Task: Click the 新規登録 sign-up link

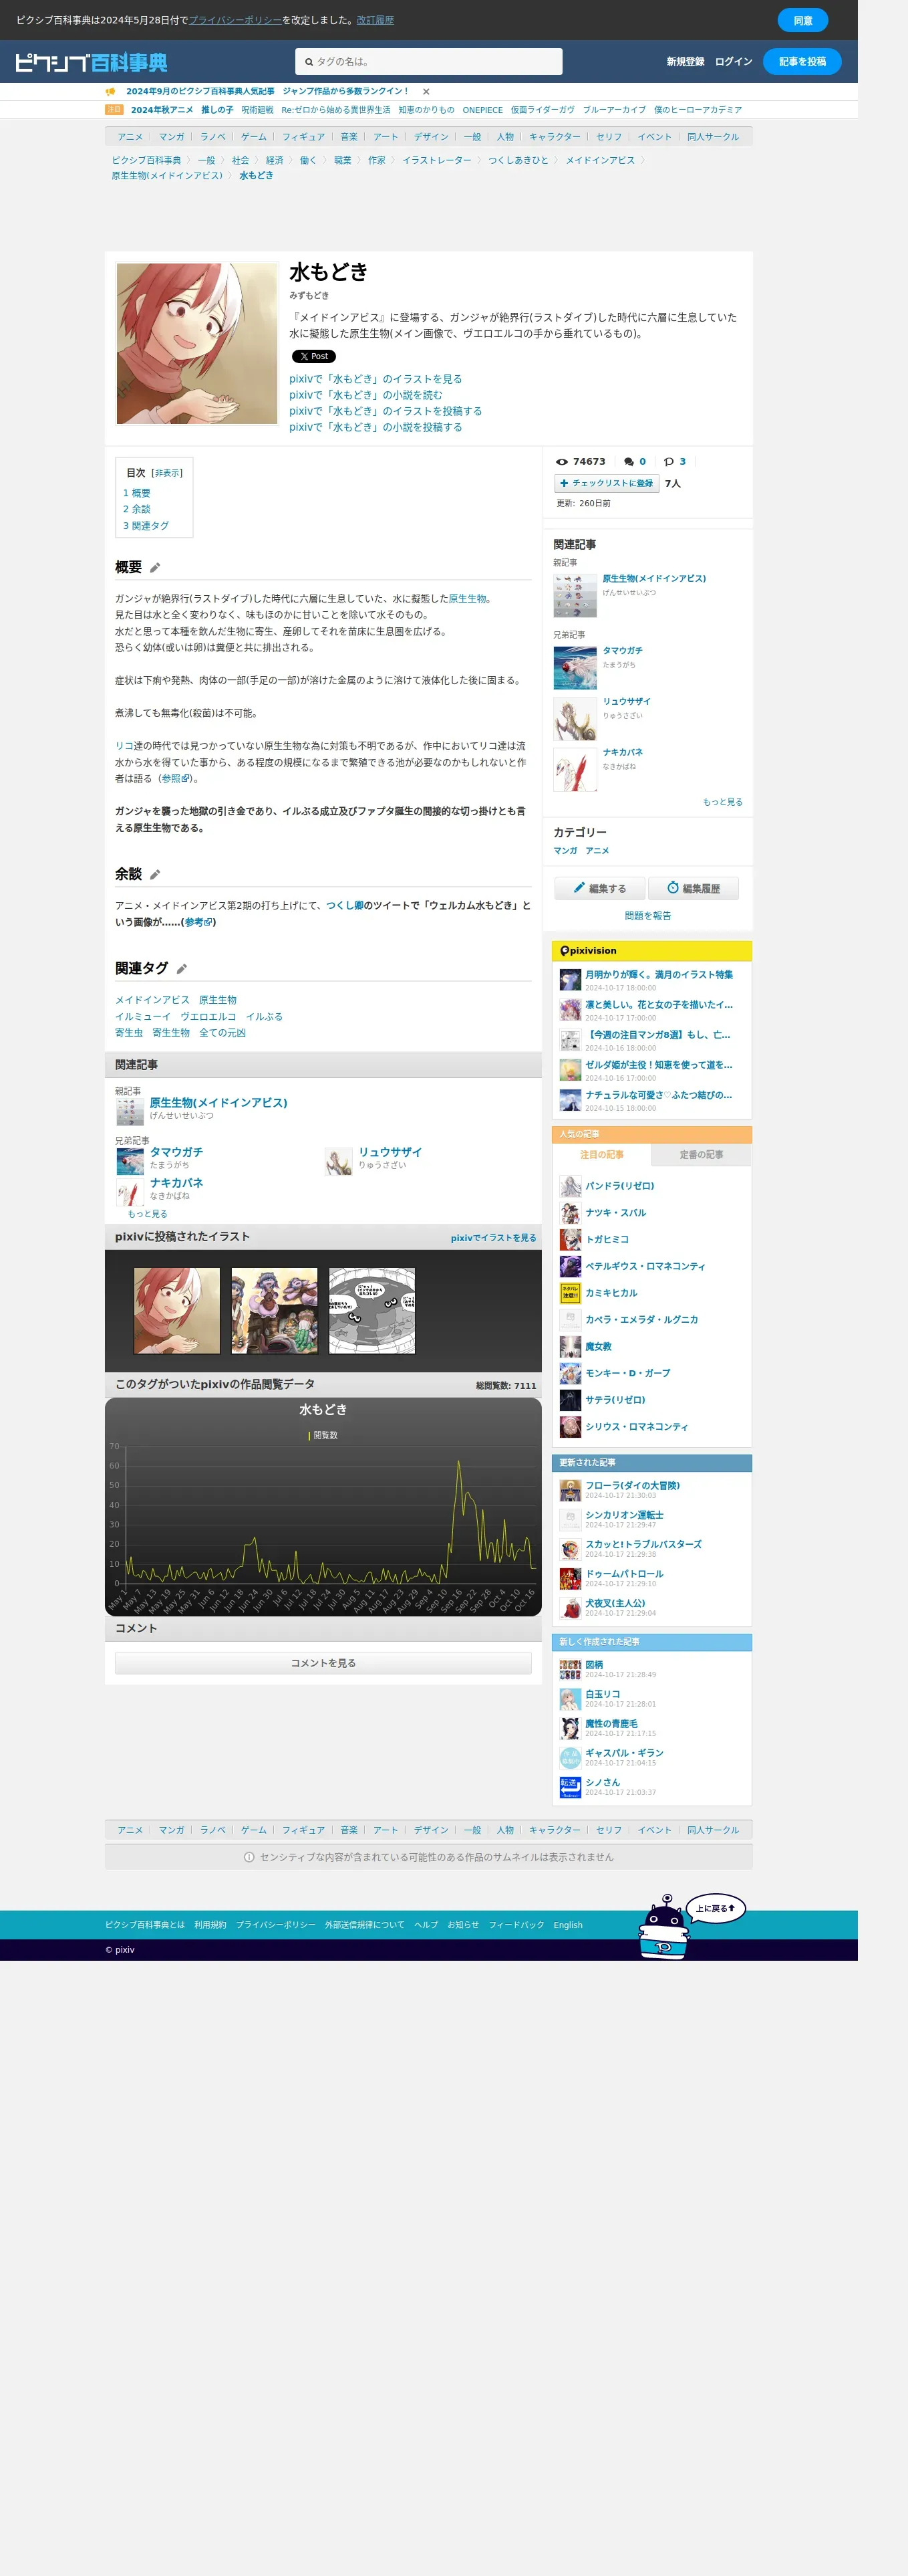Action: [686, 62]
